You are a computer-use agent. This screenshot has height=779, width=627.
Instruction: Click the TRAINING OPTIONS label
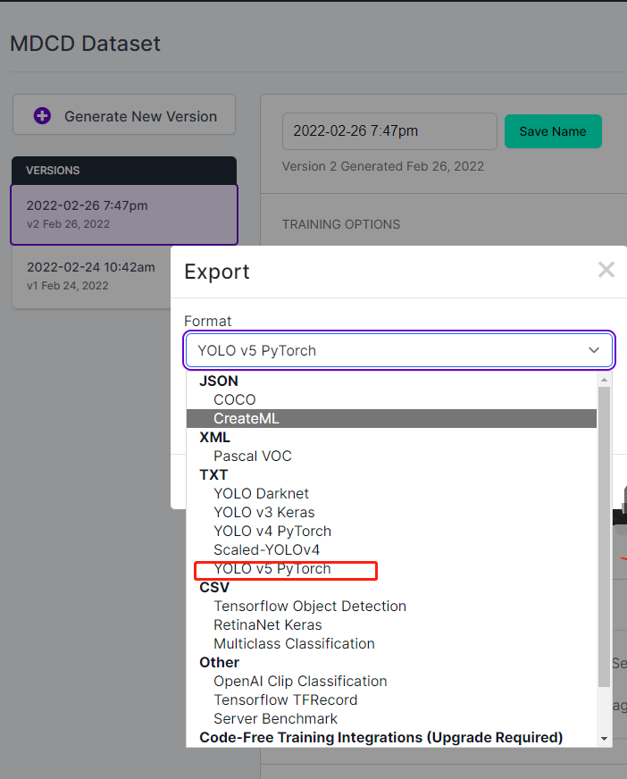pos(341,224)
